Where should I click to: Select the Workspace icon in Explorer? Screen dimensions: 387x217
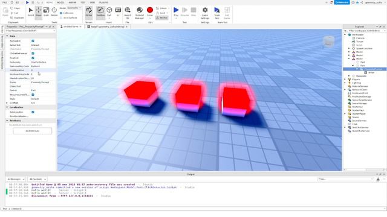pos(350,35)
